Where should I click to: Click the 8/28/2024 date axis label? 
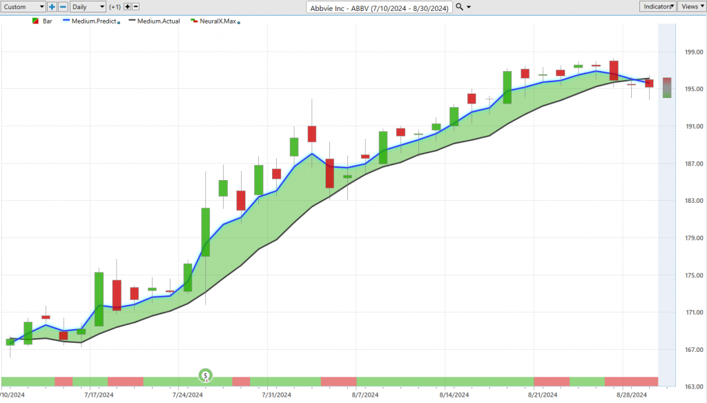(632, 395)
